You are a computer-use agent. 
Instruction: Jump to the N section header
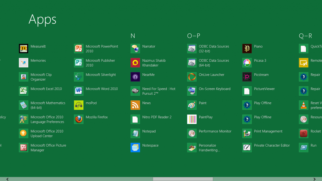click(x=133, y=36)
